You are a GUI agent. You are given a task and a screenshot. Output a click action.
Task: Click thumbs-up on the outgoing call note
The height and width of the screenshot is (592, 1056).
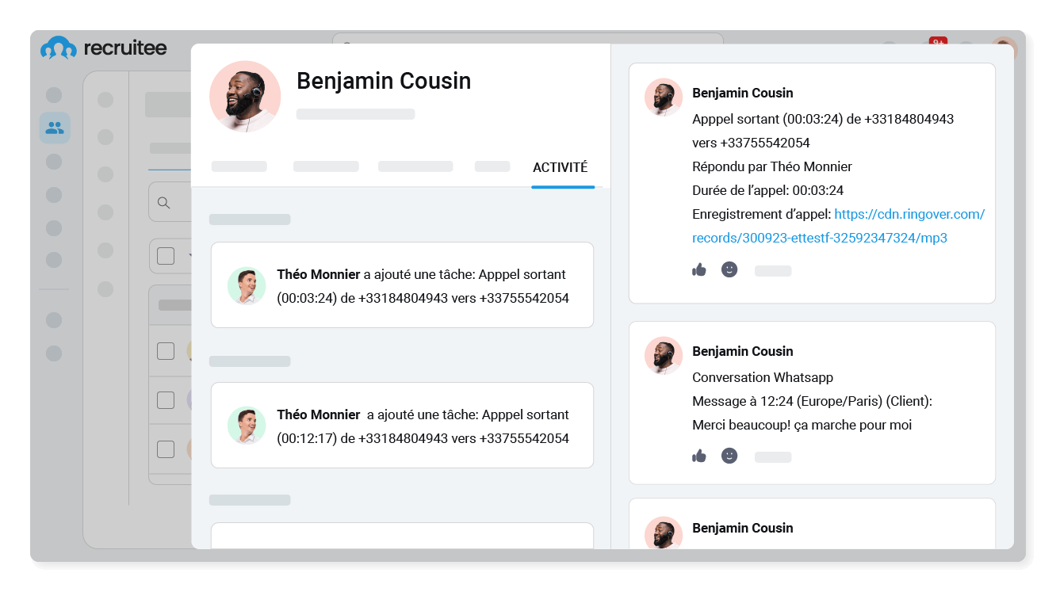(698, 270)
